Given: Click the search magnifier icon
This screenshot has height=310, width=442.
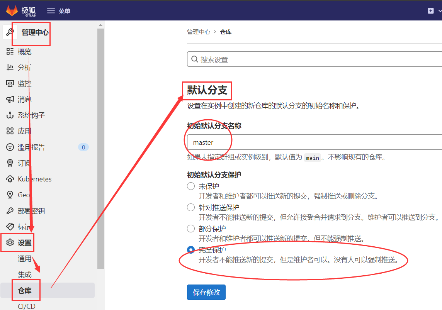Looking at the screenshot, I should coord(194,59).
